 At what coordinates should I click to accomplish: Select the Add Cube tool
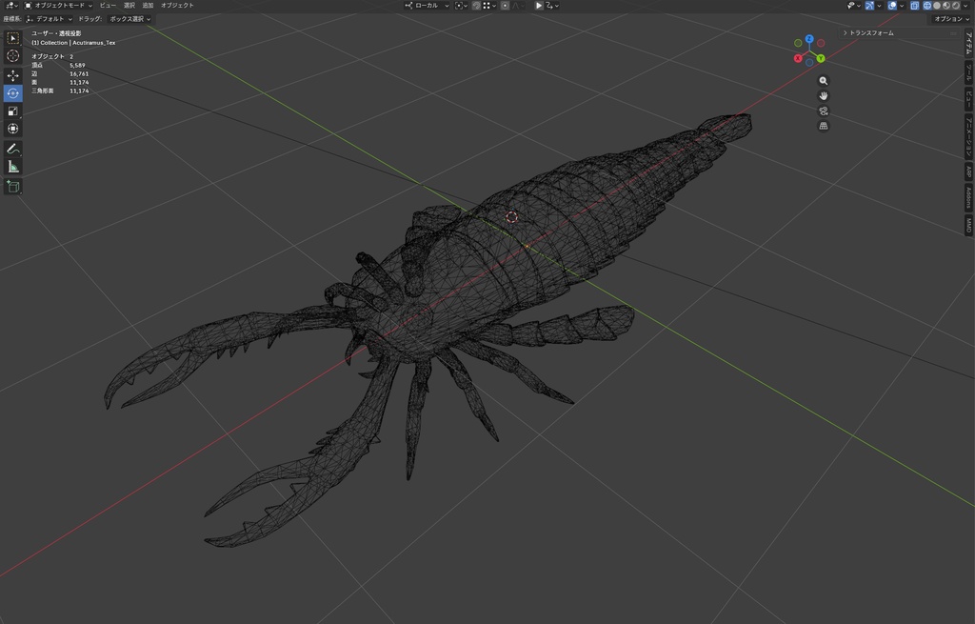12,186
